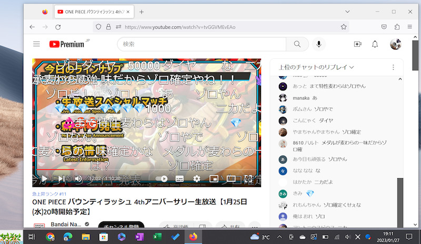This screenshot has width=421, height=244.
Task: Open chat replay three-dot options menu
Action: (393, 67)
